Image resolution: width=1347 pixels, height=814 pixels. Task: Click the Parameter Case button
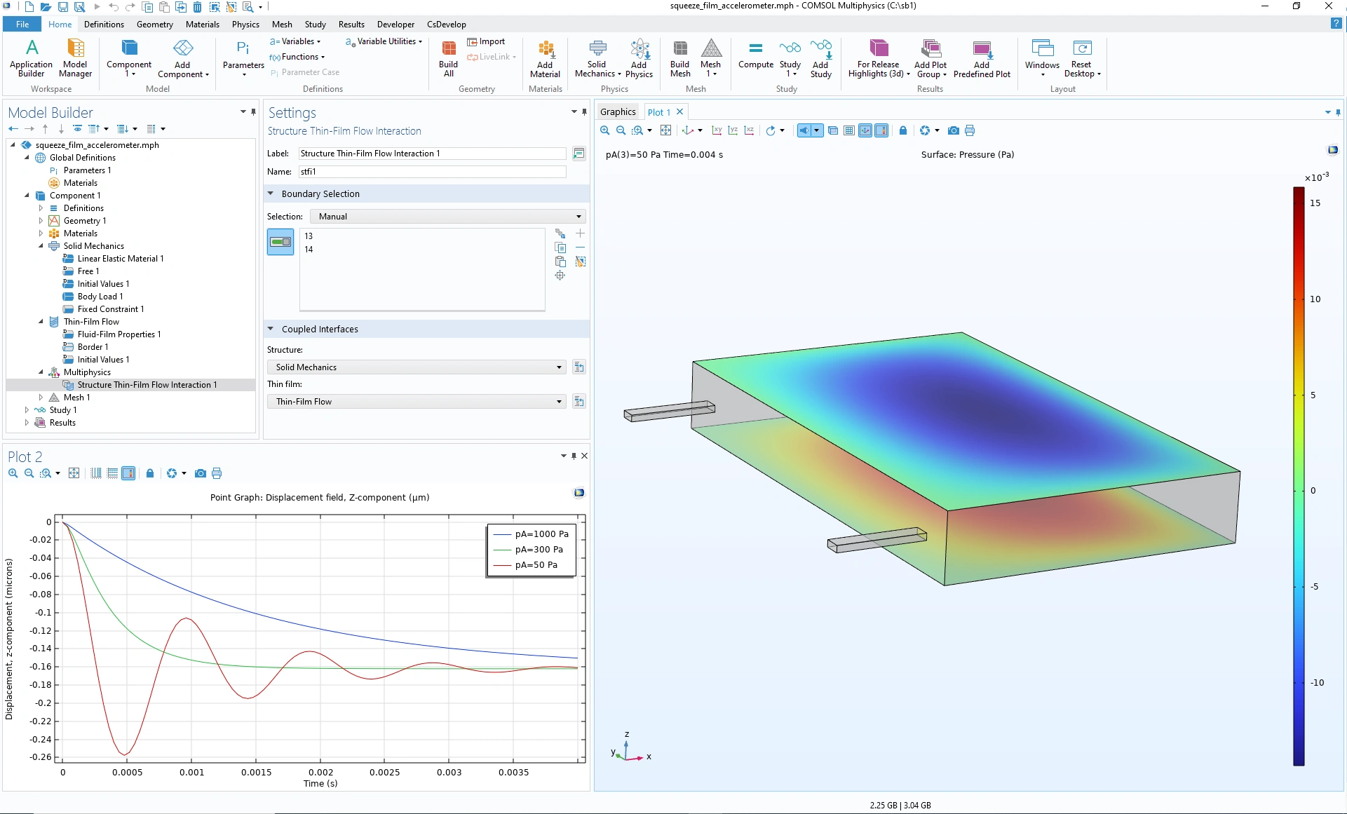[305, 72]
